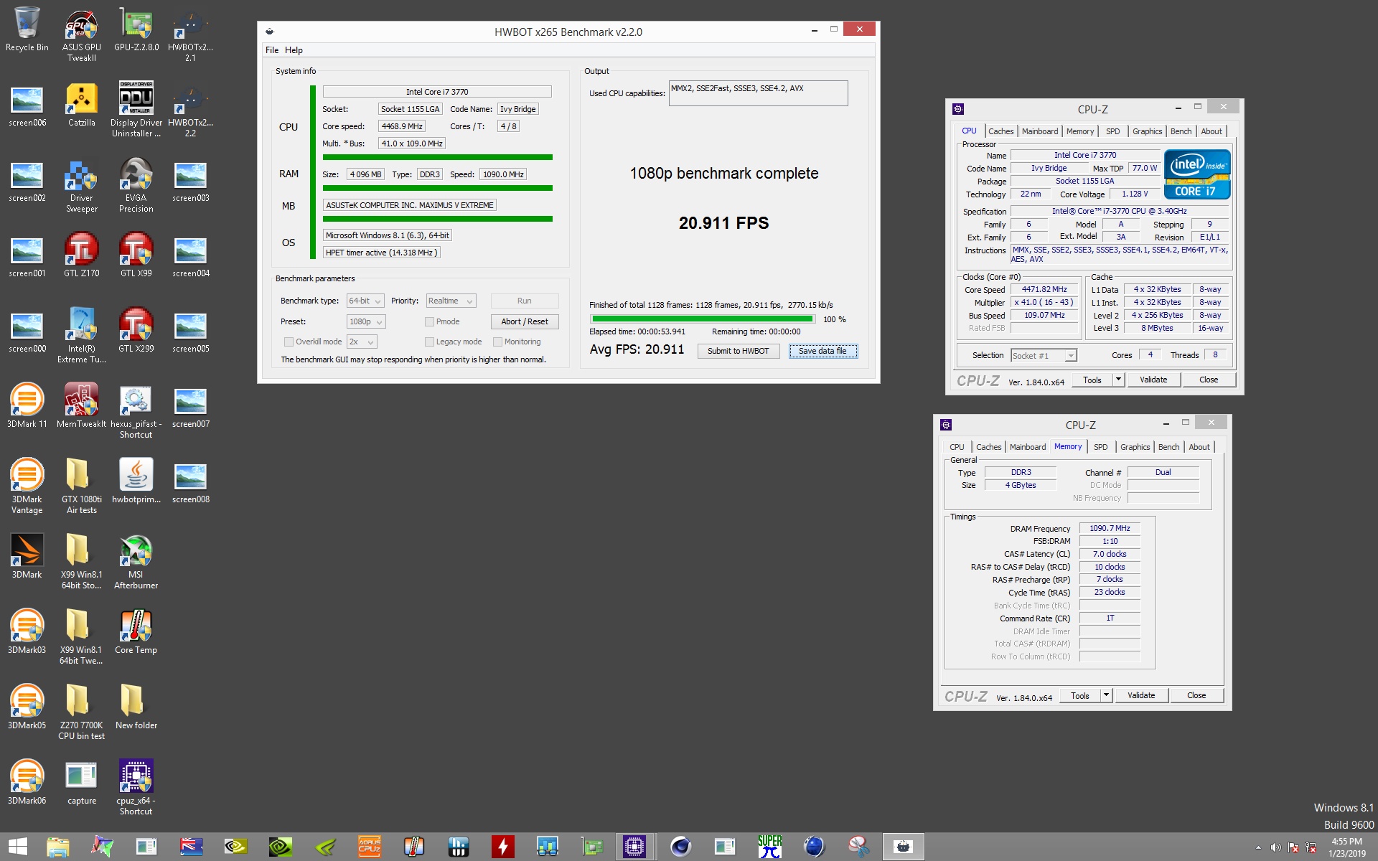The width and height of the screenshot is (1378, 861).
Task: Launch 3DMark 11 desktop icon
Action: click(27, 405)
